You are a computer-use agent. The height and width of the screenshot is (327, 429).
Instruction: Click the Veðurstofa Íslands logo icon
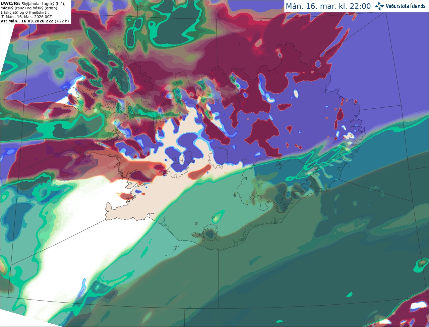click(x=379, y=6)
